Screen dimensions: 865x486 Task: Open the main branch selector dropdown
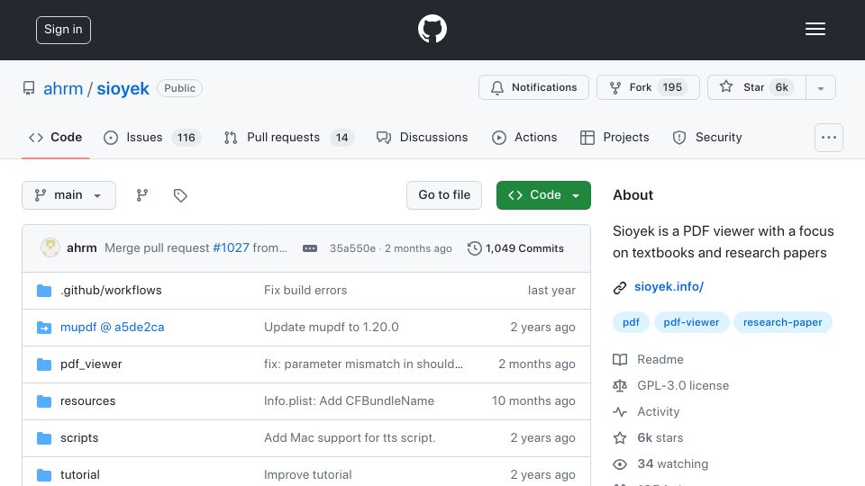69,195
